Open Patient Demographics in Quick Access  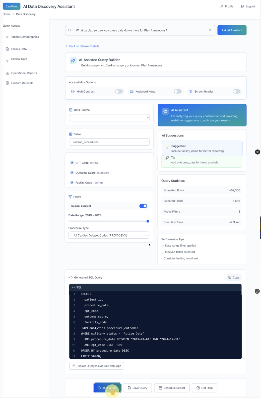pyautogui.click(x=25, y=37)
